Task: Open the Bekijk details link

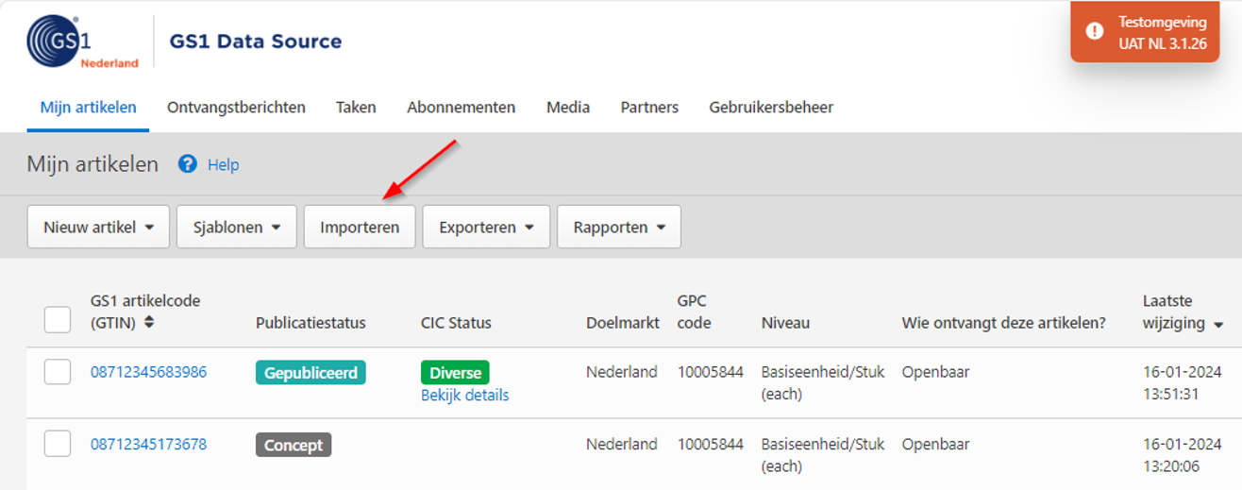Action: (464, 396)
